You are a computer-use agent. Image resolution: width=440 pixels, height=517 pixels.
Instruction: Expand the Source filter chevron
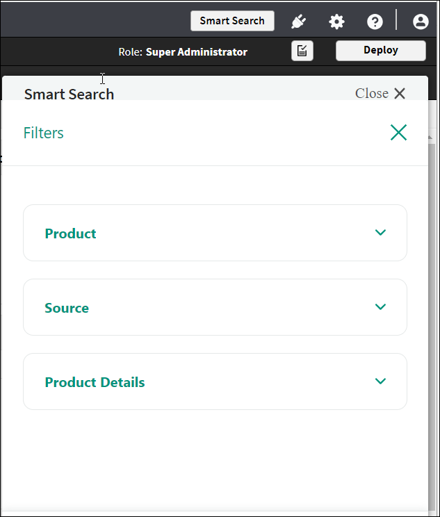pos(380,307)
